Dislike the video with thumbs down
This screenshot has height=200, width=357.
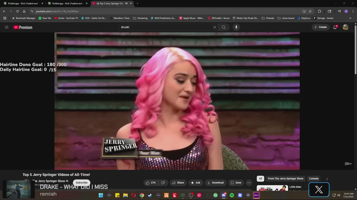tap(163, 182)
